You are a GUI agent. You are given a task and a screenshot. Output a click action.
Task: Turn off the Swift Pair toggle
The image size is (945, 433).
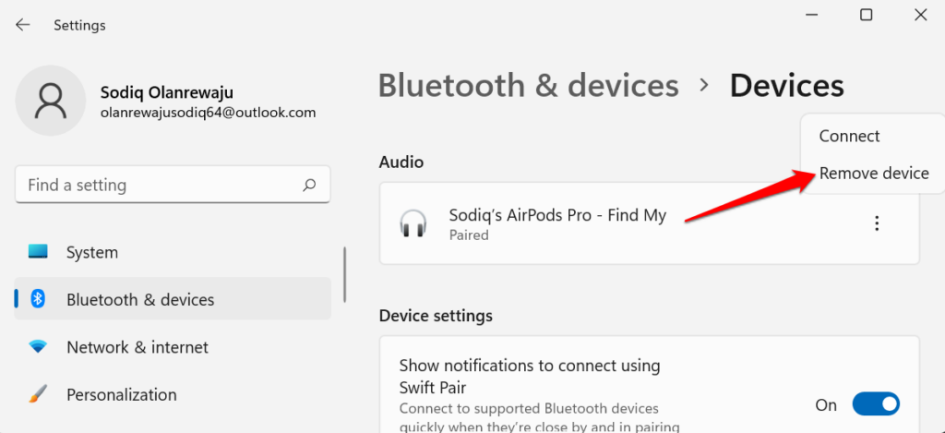click(x=875, y=404)
